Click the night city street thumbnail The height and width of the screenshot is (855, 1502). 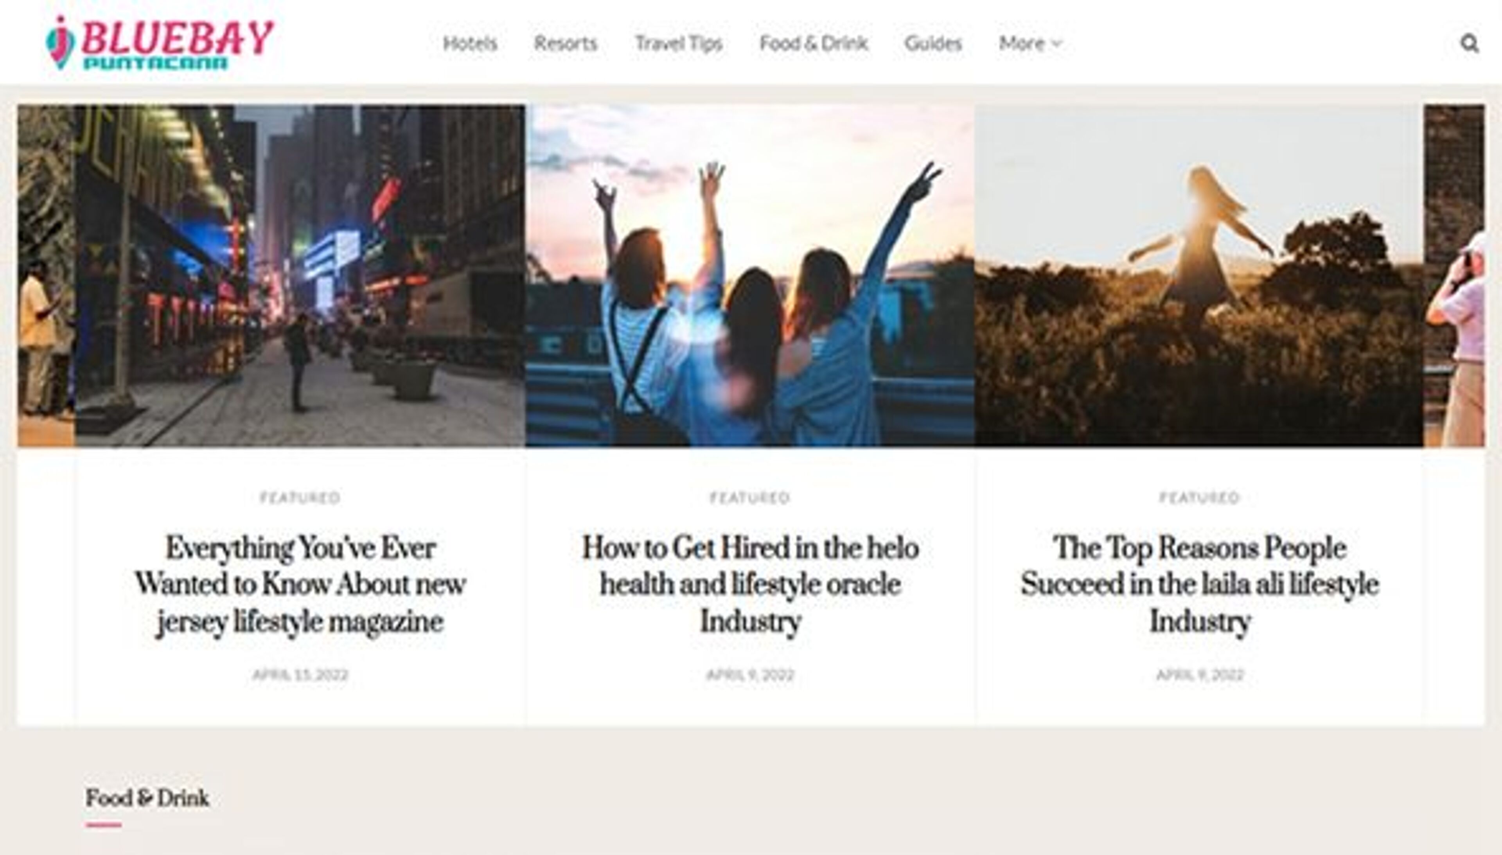click(300, 276)
